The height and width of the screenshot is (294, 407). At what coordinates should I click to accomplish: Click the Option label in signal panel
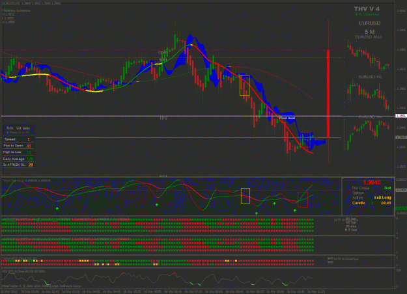coord(358,193)
